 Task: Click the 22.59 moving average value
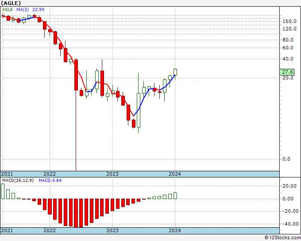coord(38,10)
